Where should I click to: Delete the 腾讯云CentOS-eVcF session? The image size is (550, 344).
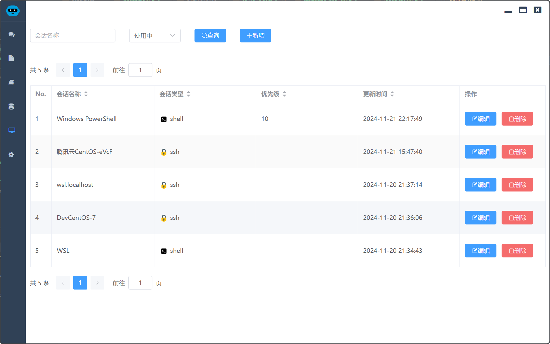(x=517, y=152)
